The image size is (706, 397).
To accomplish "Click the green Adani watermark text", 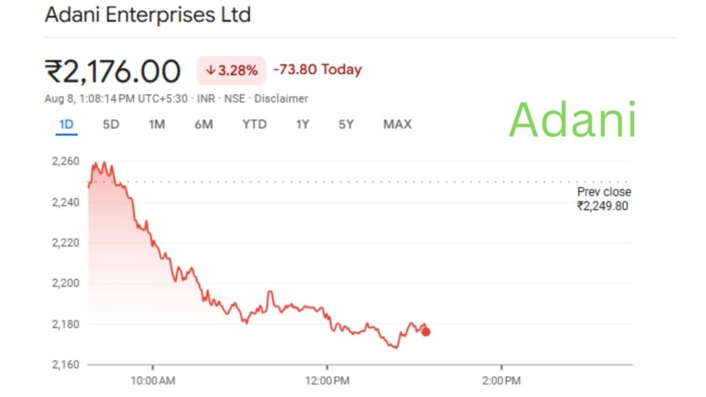I will tap(572, 119).
